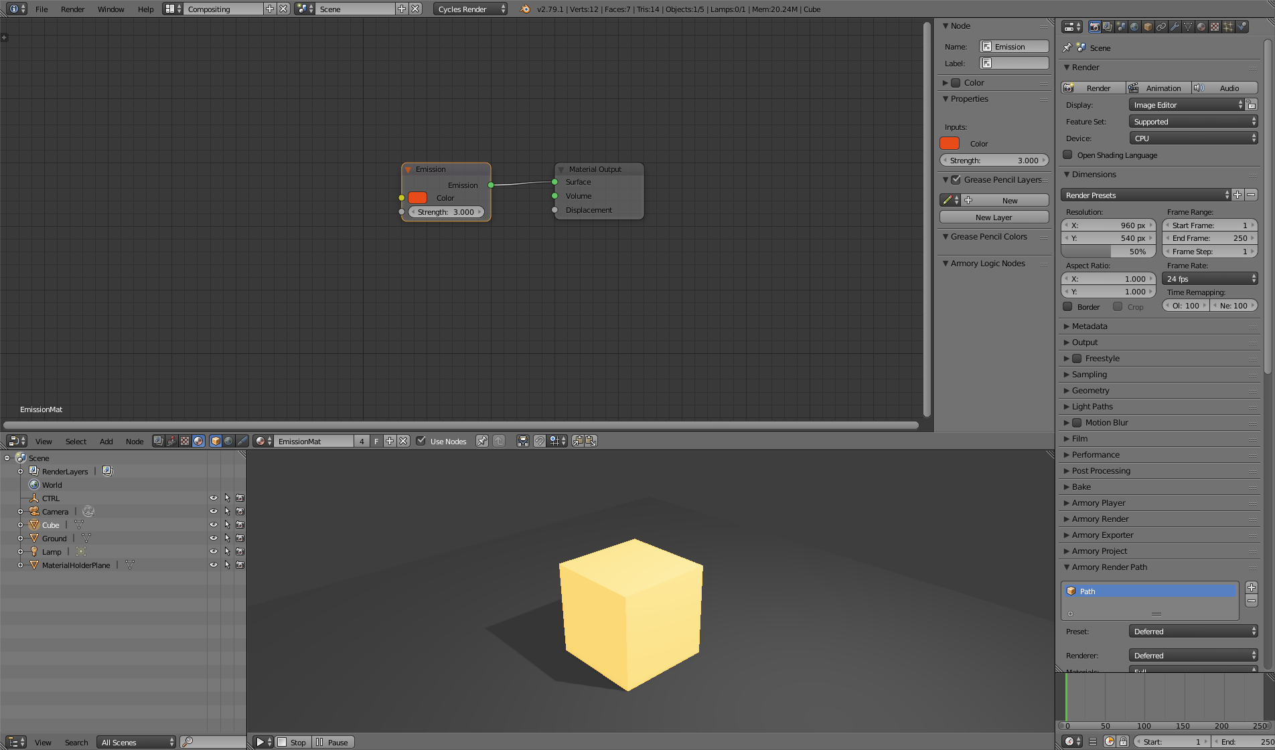The height and width of the screenshot is (750, 1275).
Task: Open the Material properties tab
Action: click(1201, 27)
